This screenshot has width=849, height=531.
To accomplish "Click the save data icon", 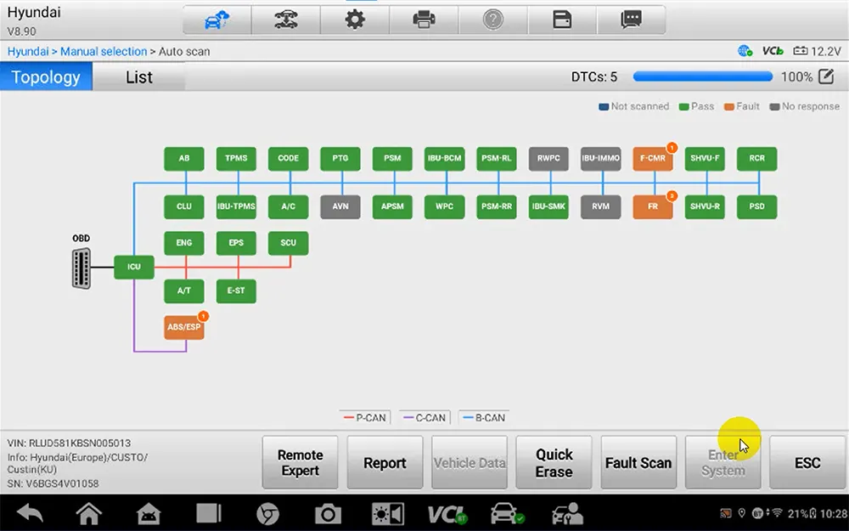I will click(x=562, y=20).
